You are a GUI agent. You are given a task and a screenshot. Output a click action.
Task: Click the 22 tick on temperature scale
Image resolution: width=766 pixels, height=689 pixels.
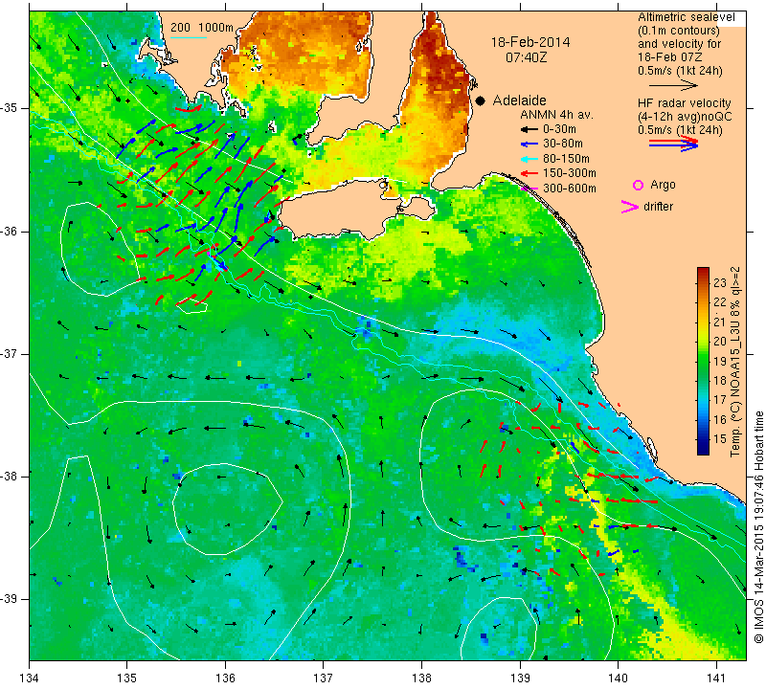point(720,301)
